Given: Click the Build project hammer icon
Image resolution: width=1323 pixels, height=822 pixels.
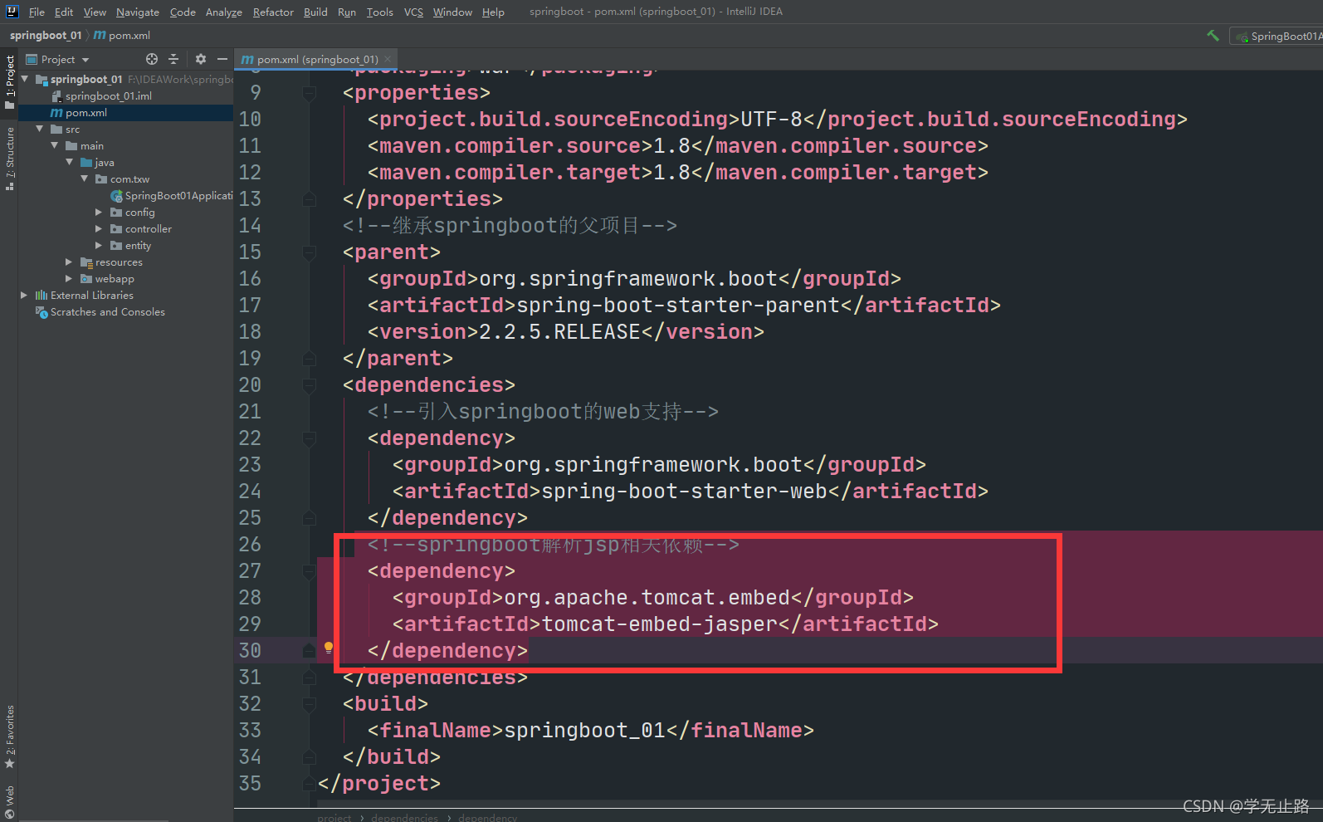Looking at the screenshot, I should pyautogui.click(x=1213, y=36).
